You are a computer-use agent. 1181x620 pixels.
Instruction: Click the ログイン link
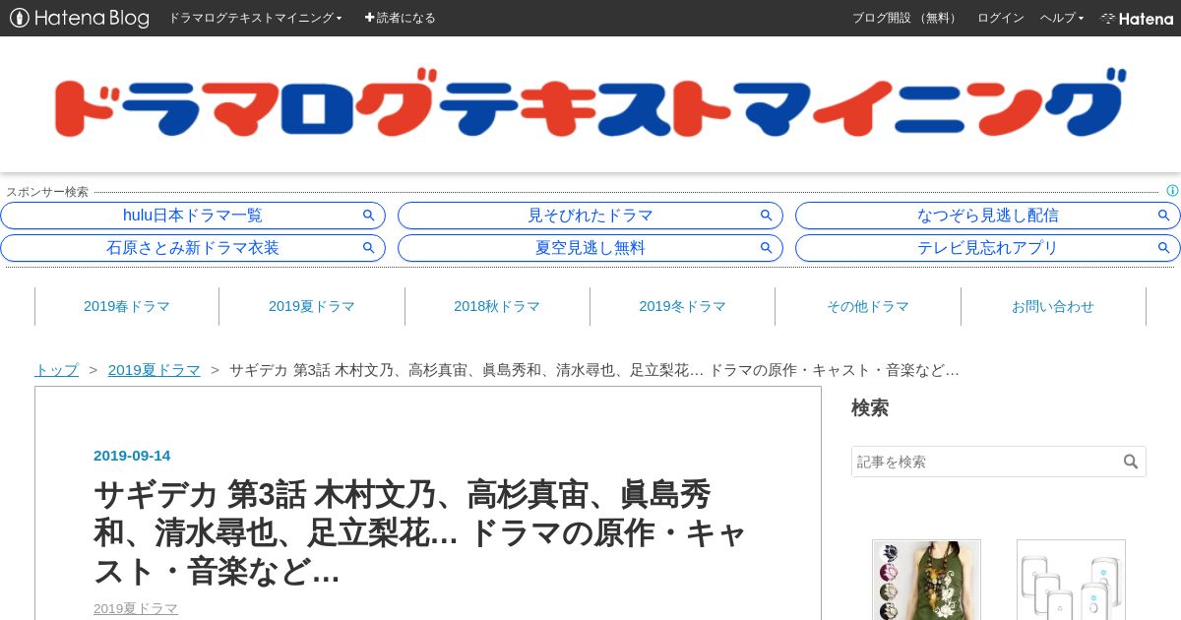[1000, 18]
